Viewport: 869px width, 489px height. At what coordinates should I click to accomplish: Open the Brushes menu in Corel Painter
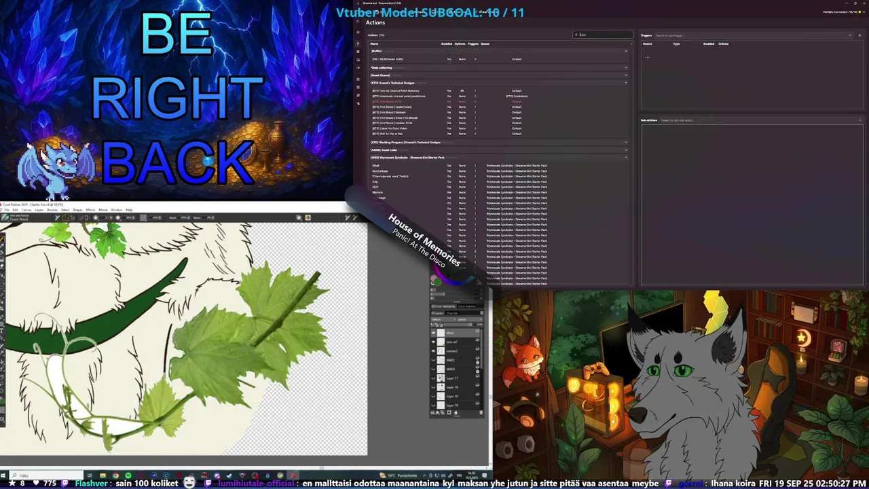[x=52, y=210]
